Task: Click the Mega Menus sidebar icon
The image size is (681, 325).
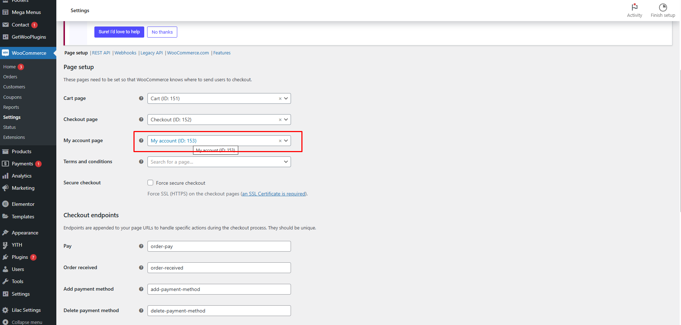Action: pos(5,12)
